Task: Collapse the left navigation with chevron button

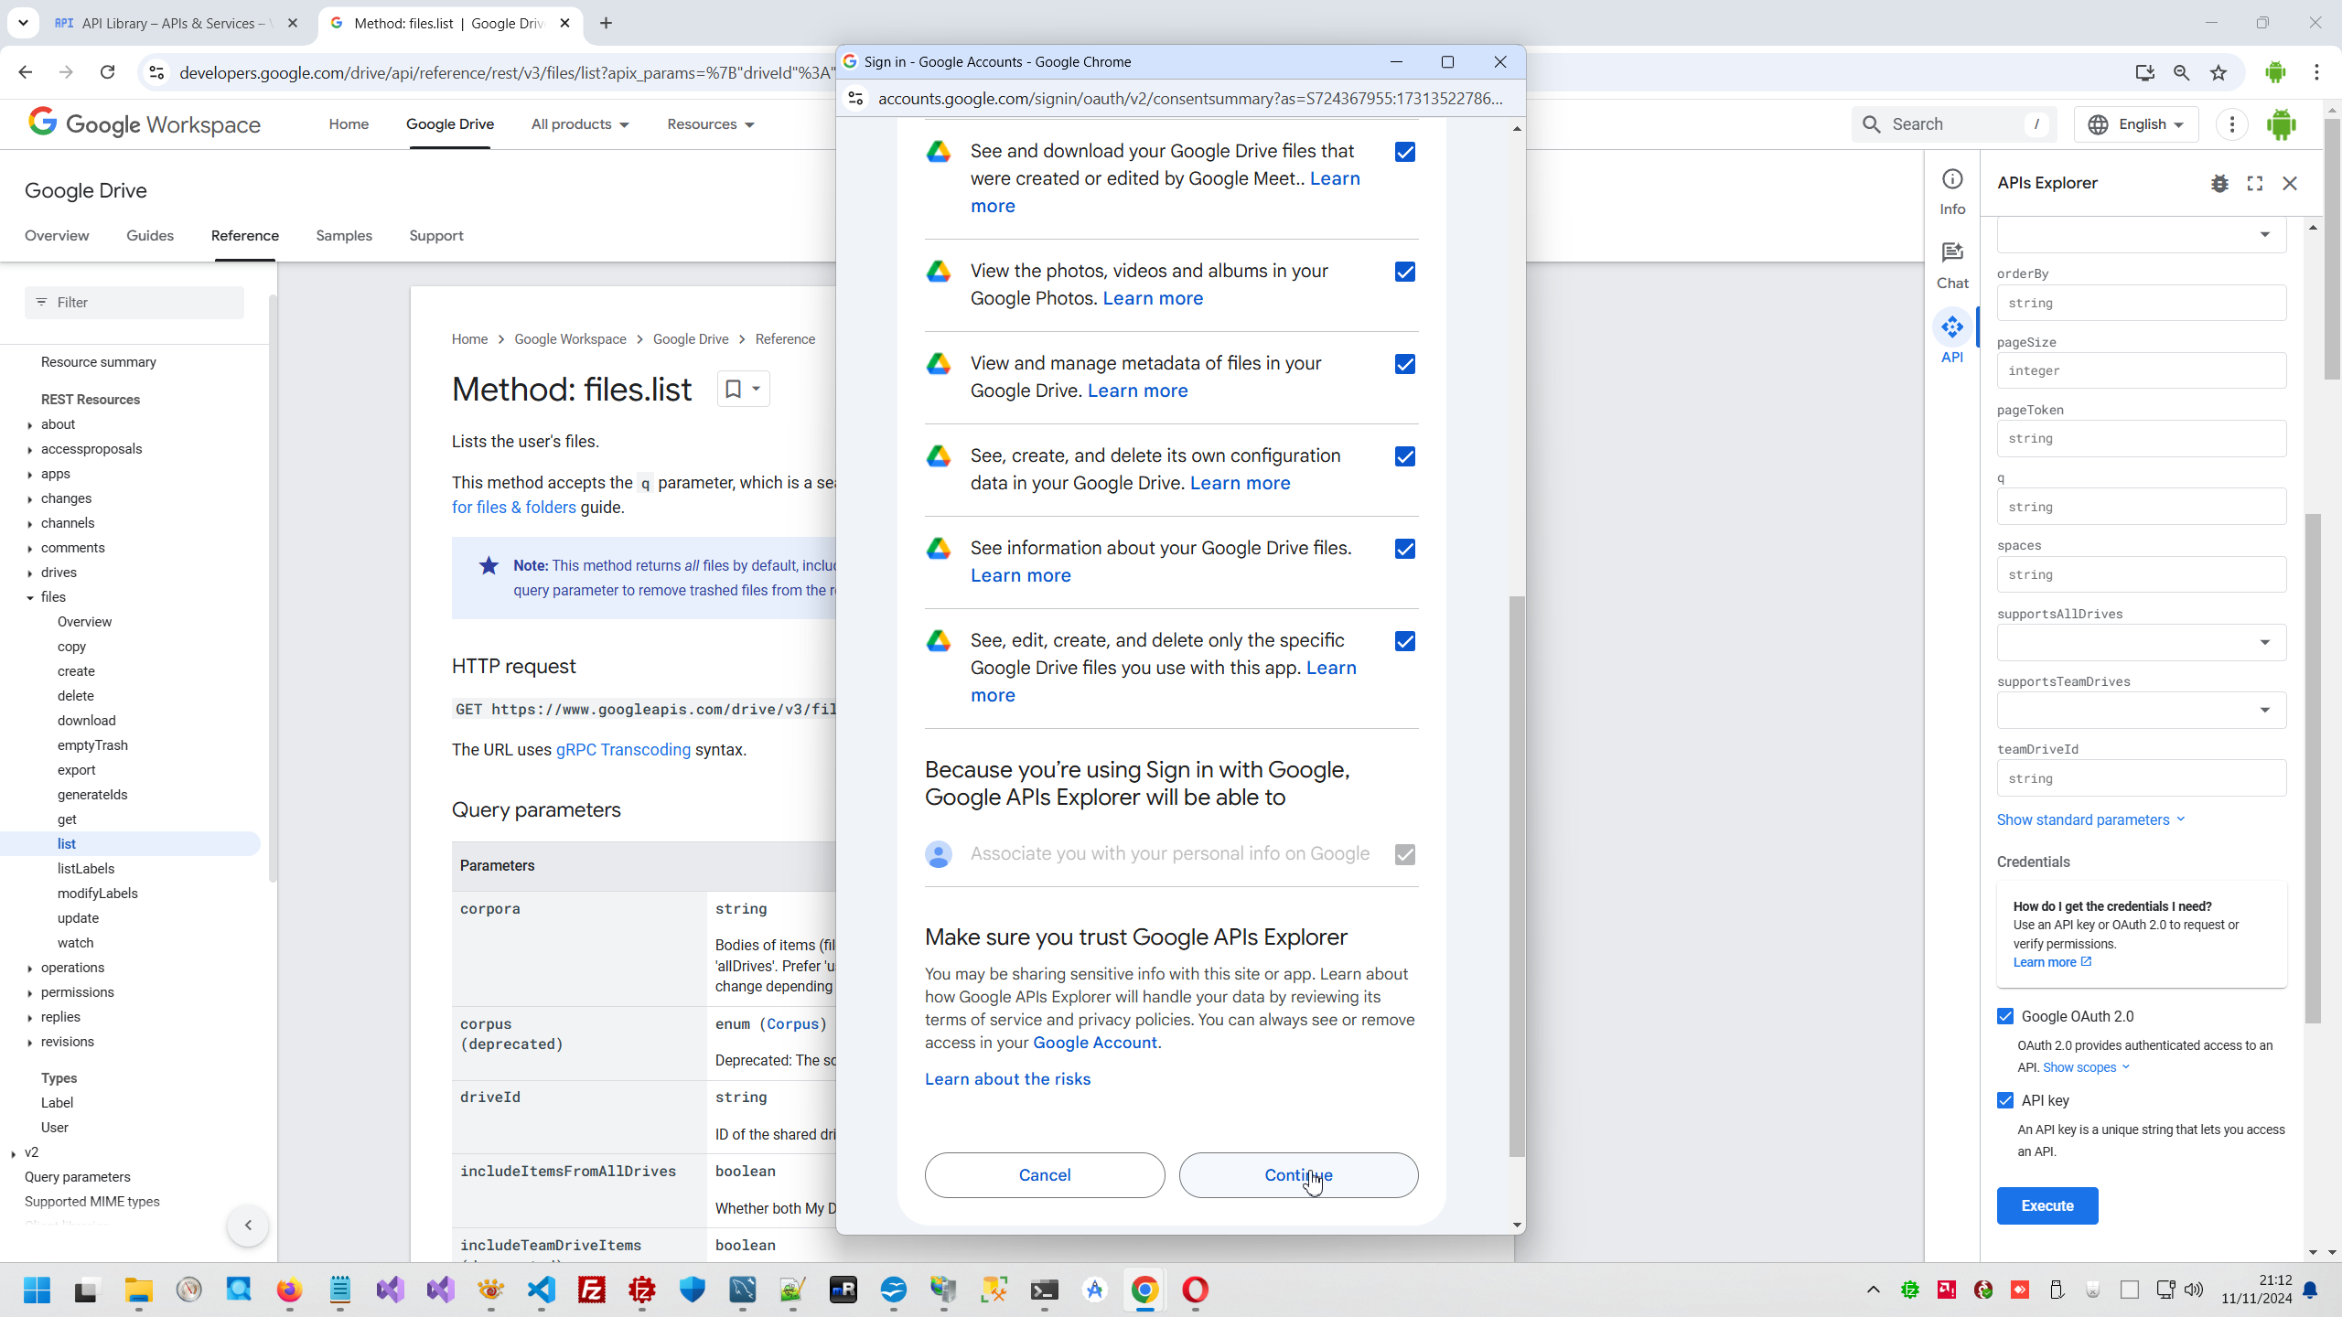Action: [247, 1225]
